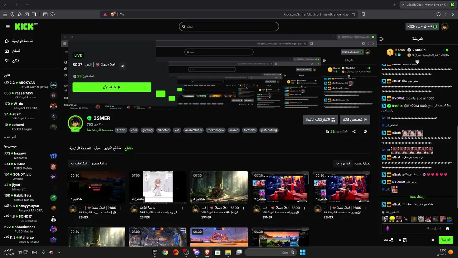Open the 14-minutes-ago clip thumbnail
Image resolution: width=458 pixels, height=258 pixels.
[219, 187]
